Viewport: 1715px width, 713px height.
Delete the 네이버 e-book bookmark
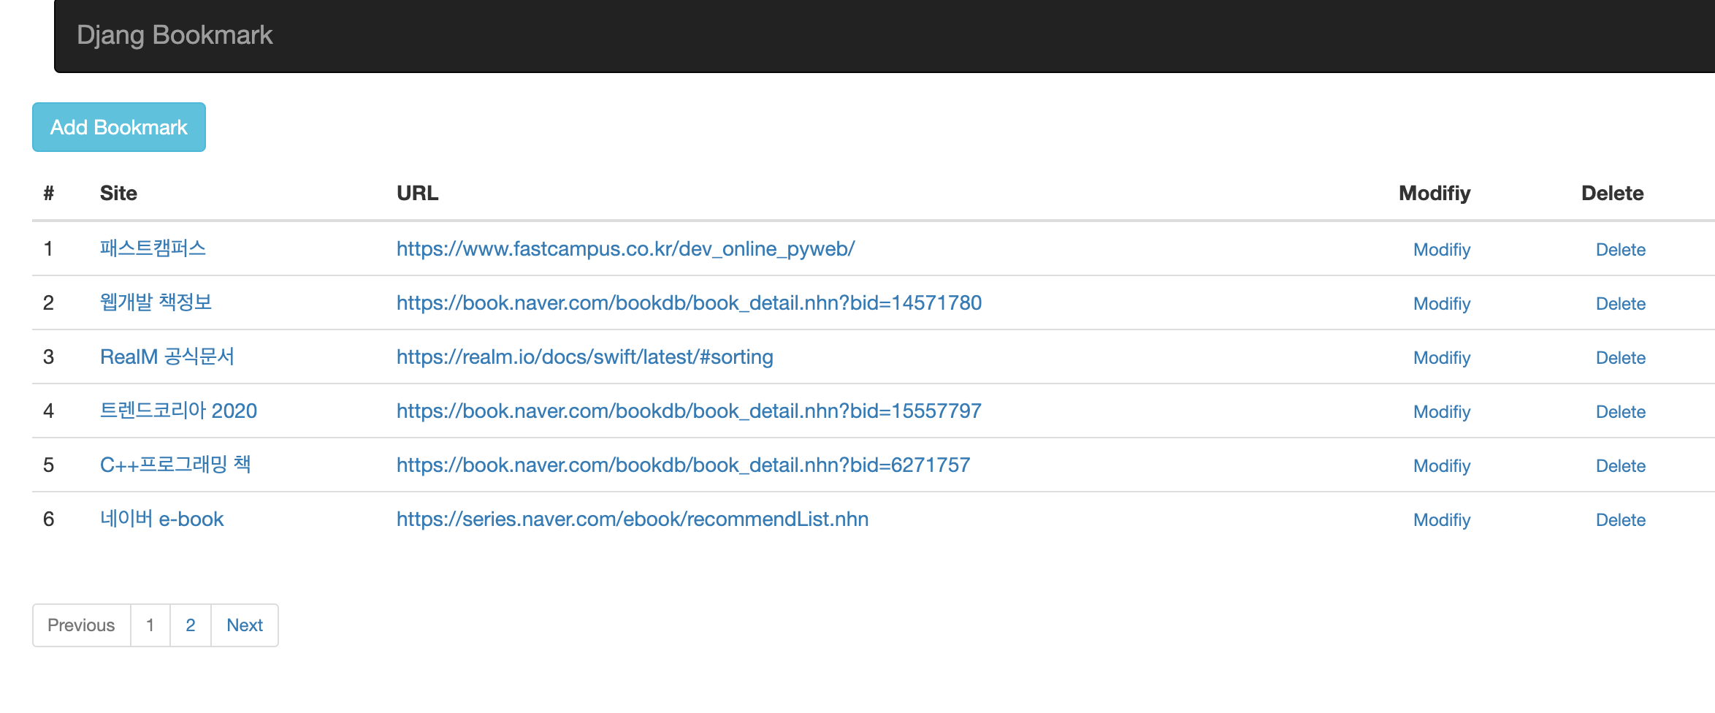point(1621,520)
